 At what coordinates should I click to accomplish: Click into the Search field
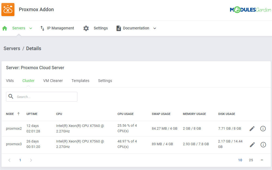(42, 97)
